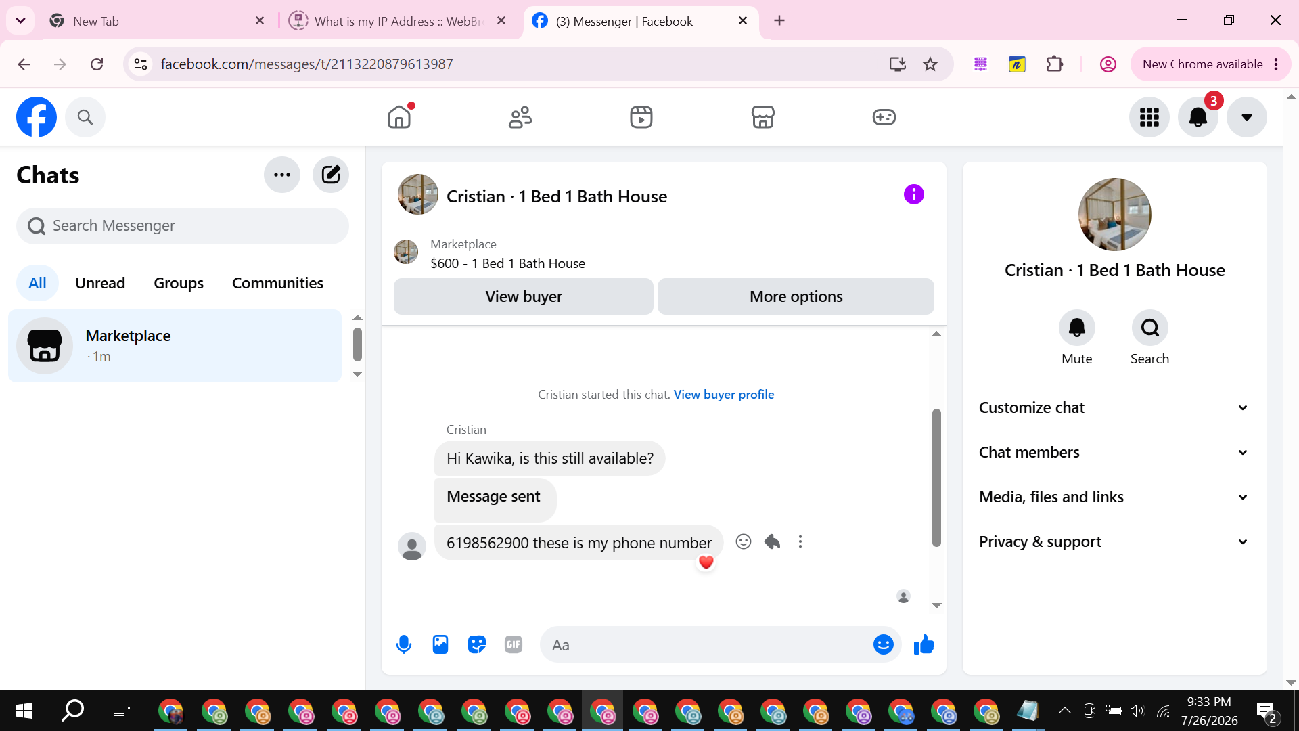1299x731 pixels.
Task: Open account dropdown arrow
Action: point(1247,117)
